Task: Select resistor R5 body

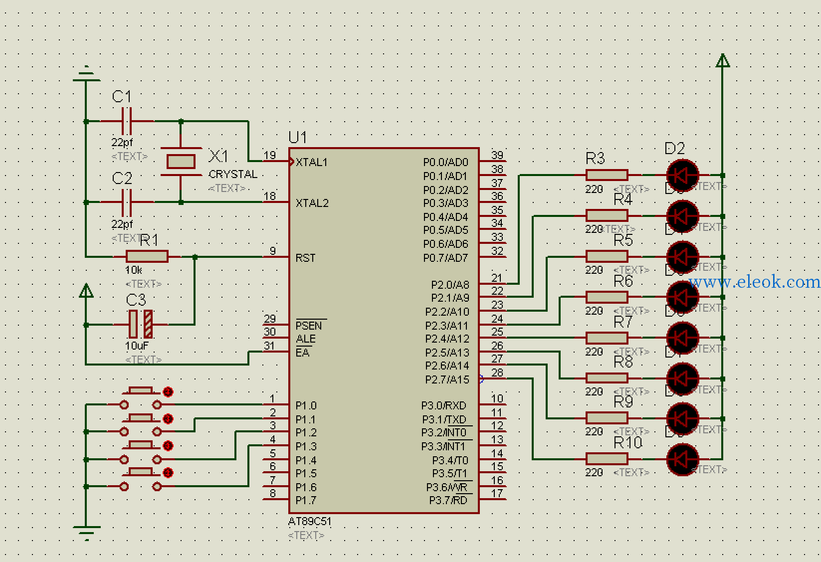Action: click(607, 256)
